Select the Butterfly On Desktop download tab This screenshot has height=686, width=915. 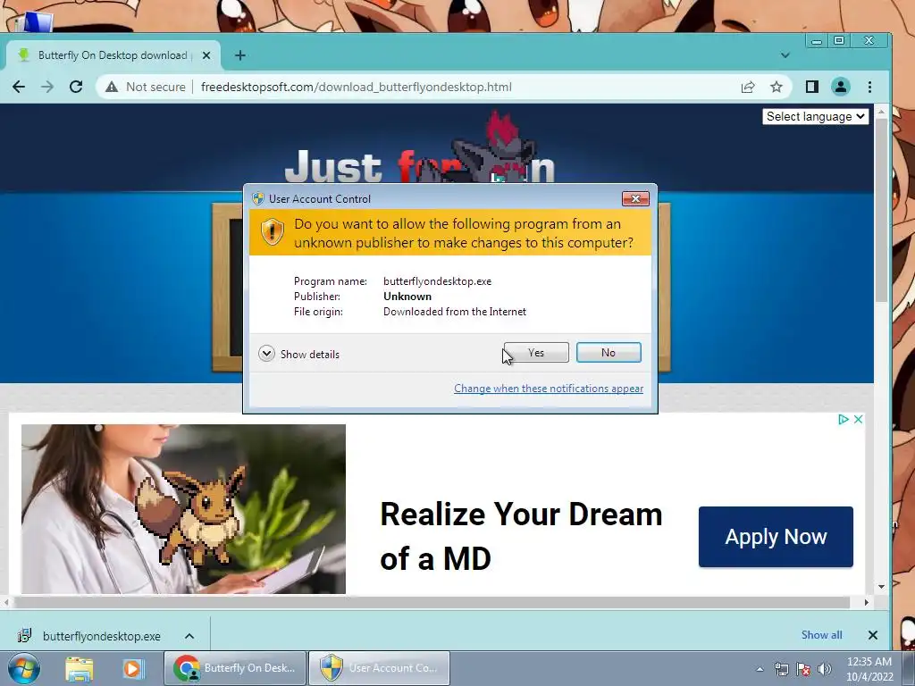113,55
